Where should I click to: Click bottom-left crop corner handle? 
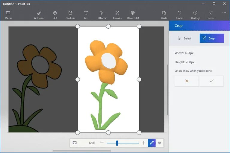78,133
